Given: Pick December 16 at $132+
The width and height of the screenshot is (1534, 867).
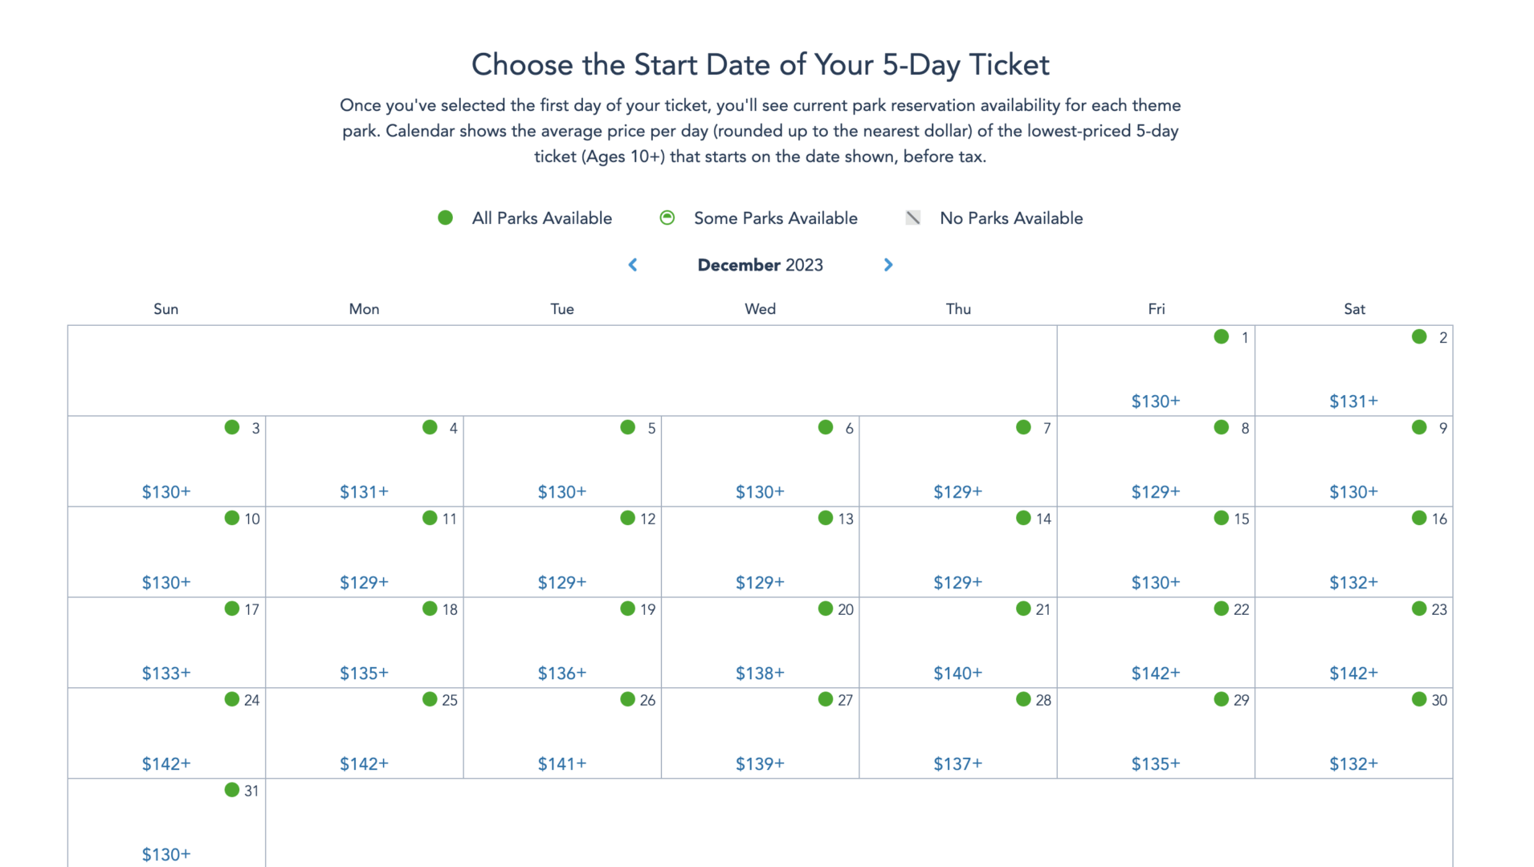Looking at the screenshot, I should coord(1354,552).
